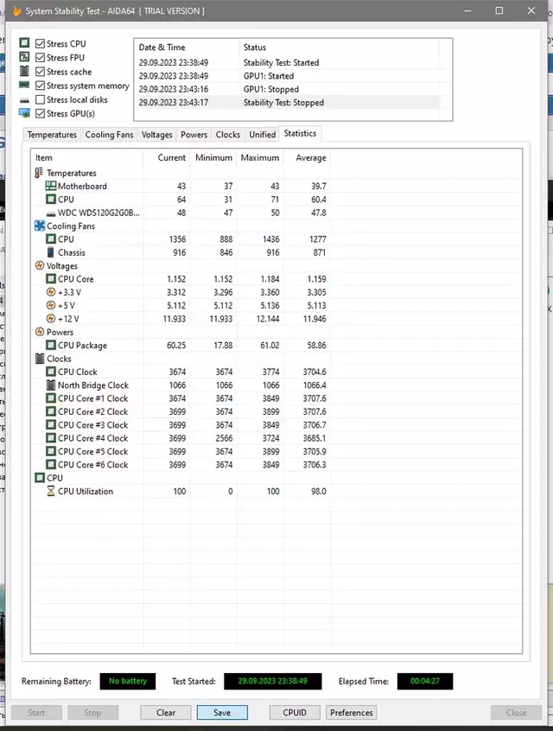Select the Statistics tab
This screenshot has height=731, width=553.
pyautogui.click(x=300, y=133)
